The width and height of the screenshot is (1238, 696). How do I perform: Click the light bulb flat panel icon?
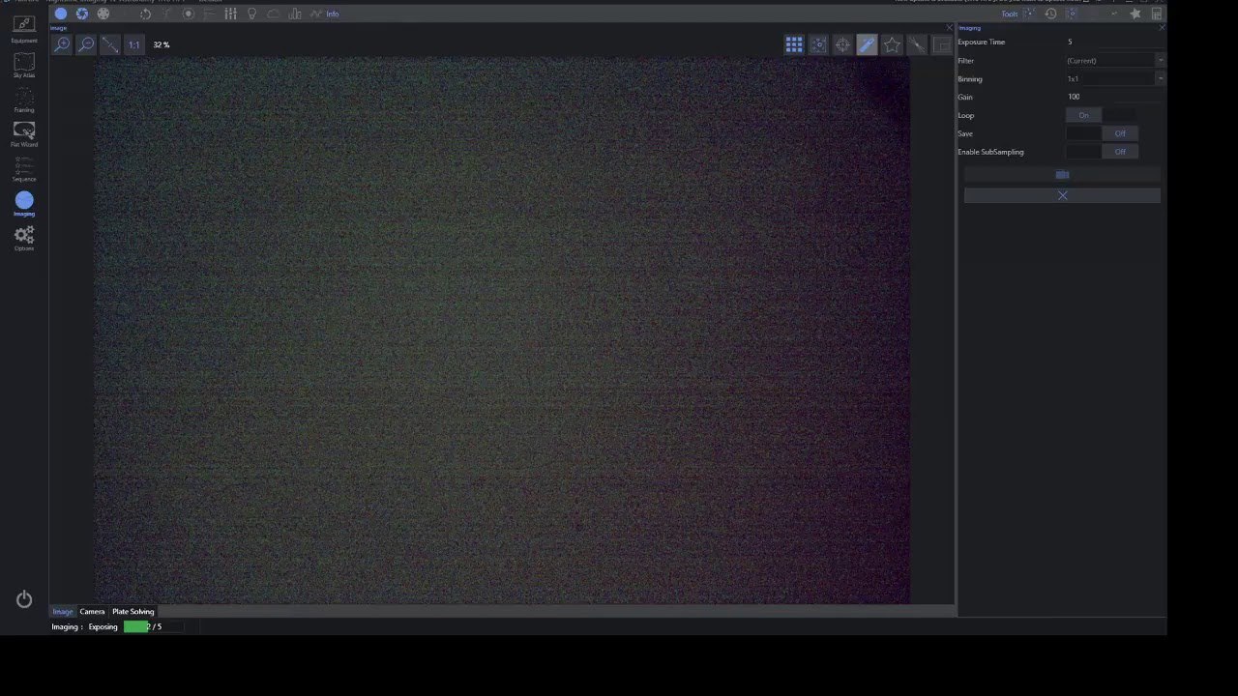(251, 14)
